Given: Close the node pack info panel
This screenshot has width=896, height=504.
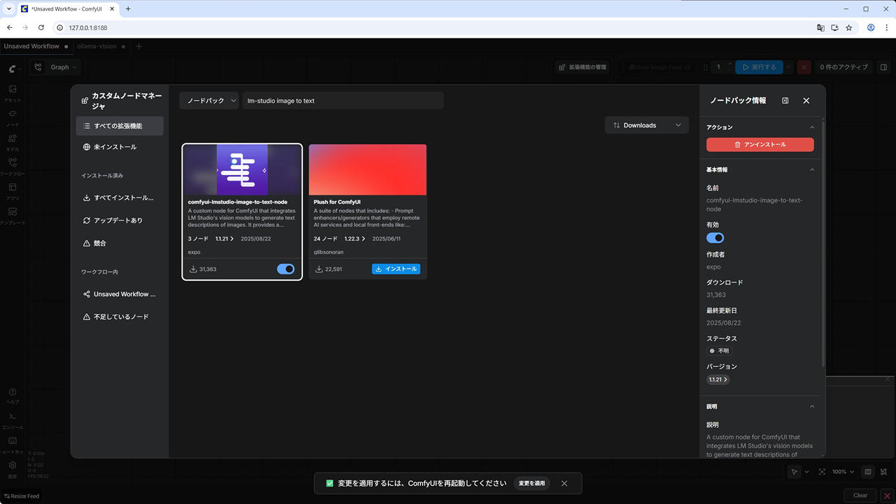Looking at the screenshot, I should click(x=806, y=101).
